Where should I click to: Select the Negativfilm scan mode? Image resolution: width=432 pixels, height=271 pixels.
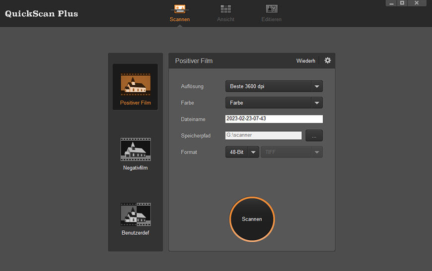(135, 154)
